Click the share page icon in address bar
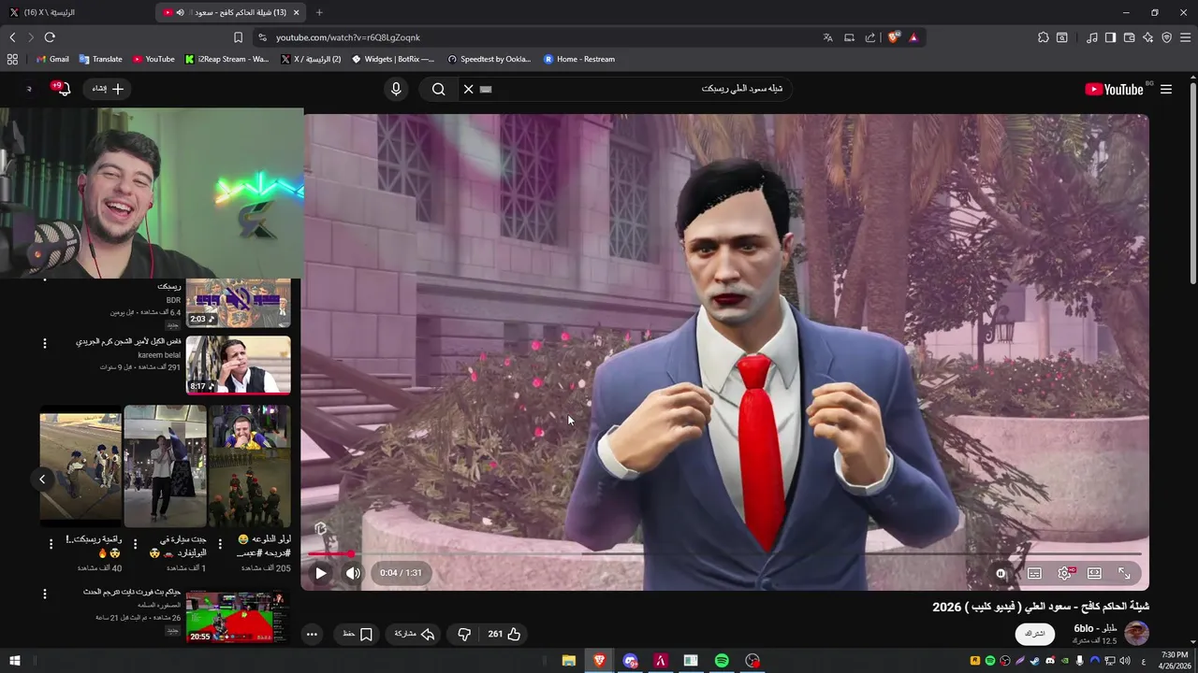The image size is (1198, 673). click(870, 37)
